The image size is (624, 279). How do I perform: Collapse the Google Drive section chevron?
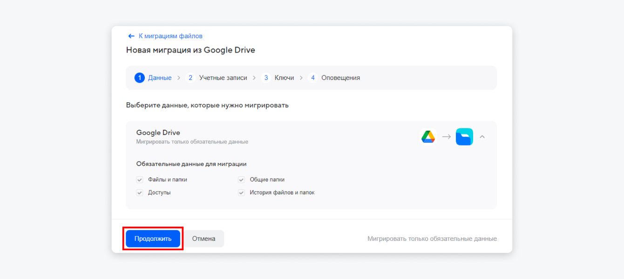coord(482,137)
